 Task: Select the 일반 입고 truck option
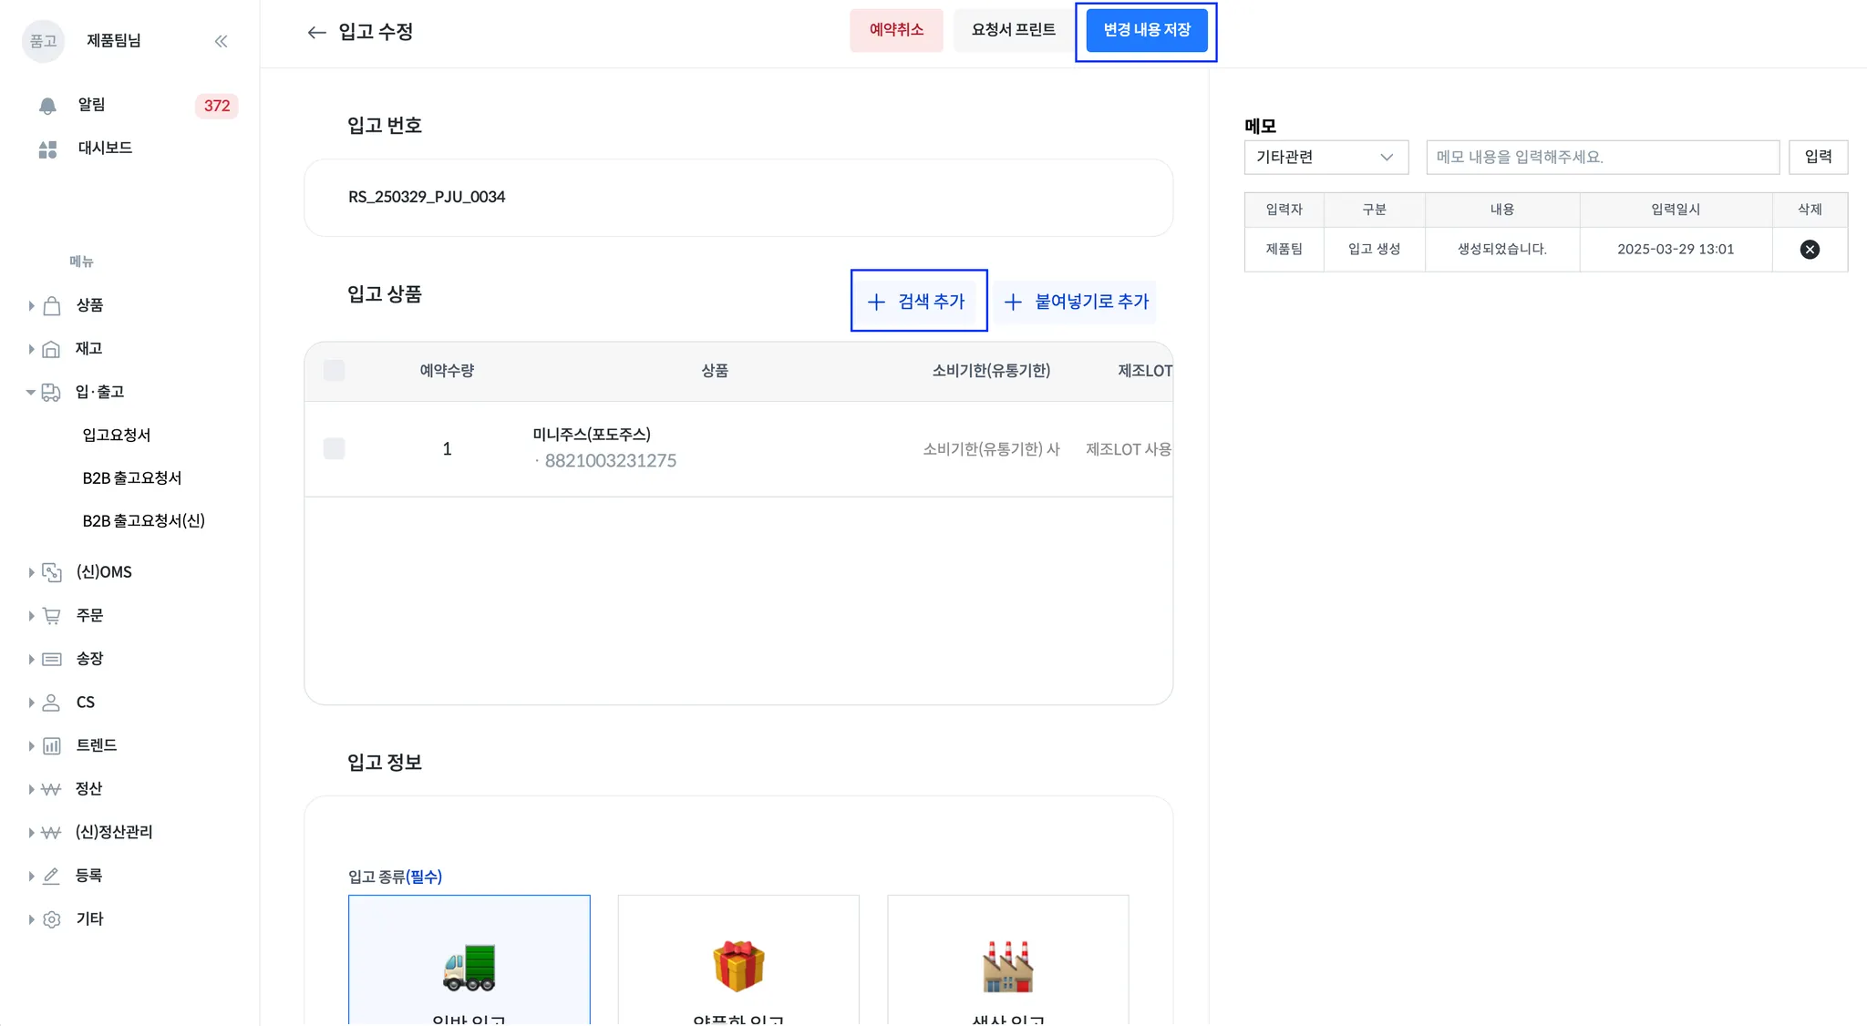pos(469,964)
